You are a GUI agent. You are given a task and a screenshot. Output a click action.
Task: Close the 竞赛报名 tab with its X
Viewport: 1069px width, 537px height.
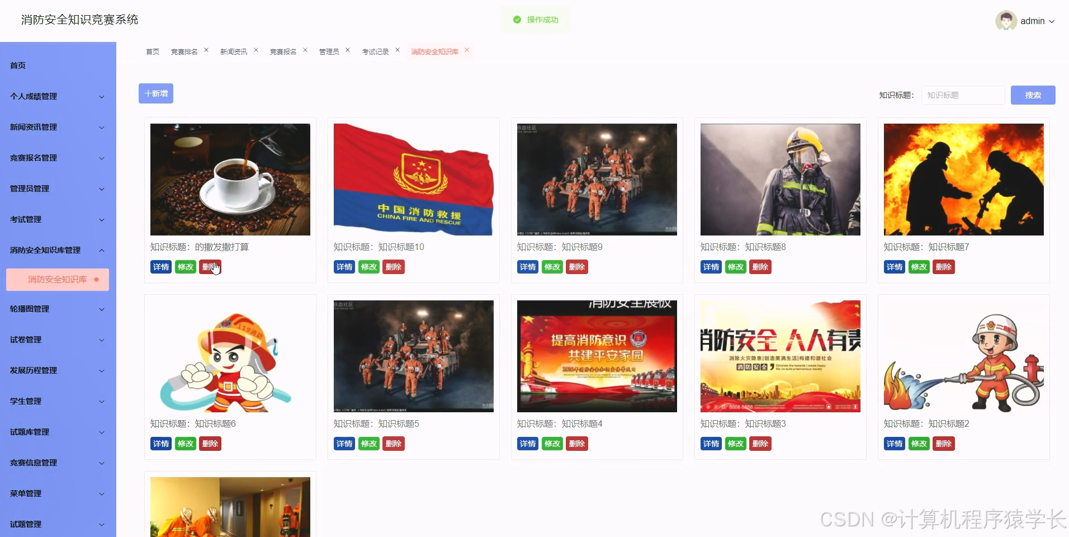coord(305,50)
